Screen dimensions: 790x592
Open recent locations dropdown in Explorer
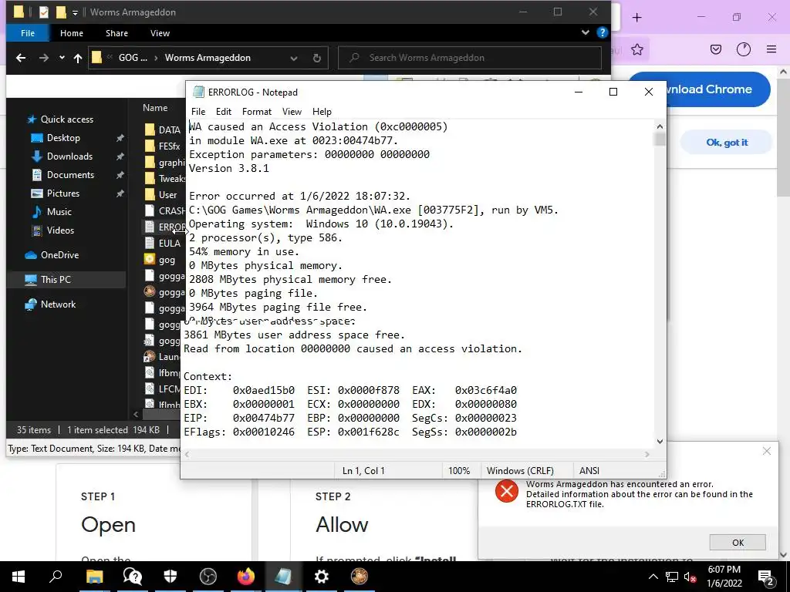[62, 58]
